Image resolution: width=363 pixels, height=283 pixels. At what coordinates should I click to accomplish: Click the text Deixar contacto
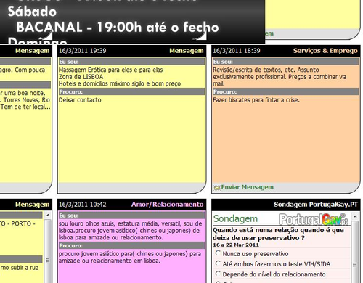pos(80,100)
